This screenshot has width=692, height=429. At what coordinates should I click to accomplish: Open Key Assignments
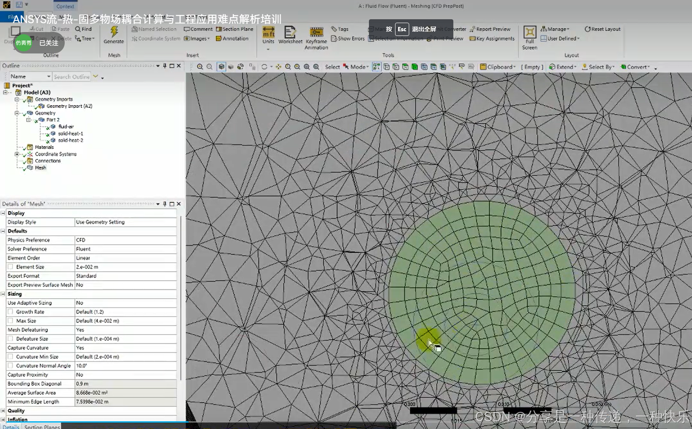pyautogui.click(x=492, y=38)
